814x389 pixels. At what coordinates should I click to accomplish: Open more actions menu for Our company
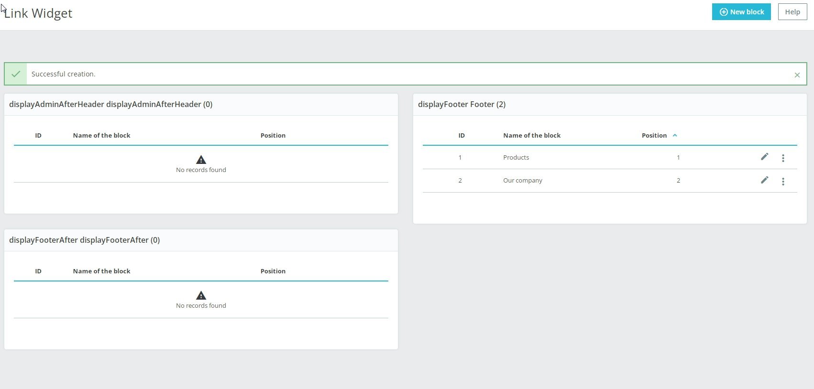tap(783, 182)
